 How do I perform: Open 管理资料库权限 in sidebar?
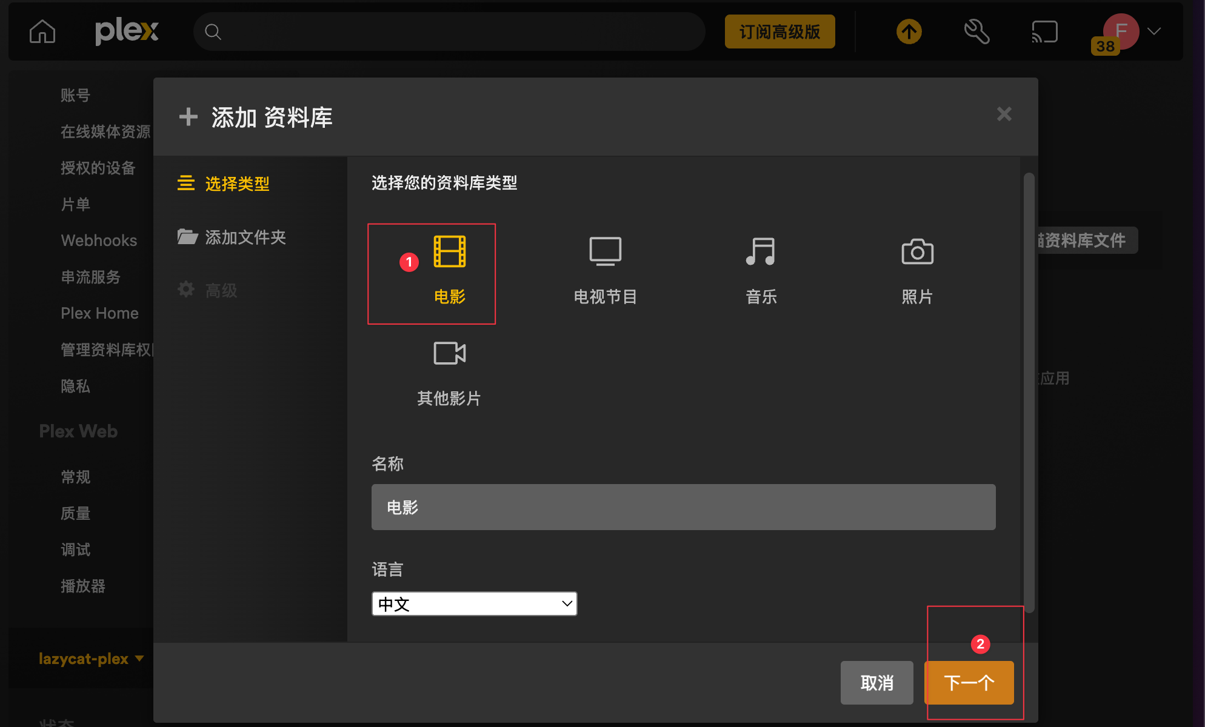point(107,350)
